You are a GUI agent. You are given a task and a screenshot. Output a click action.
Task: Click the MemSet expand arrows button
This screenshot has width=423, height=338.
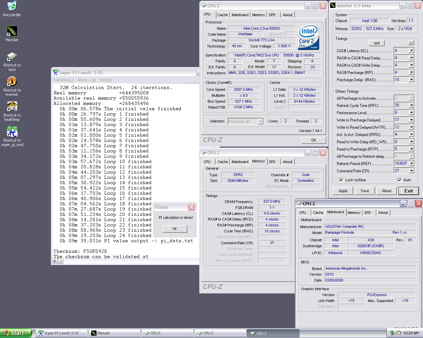point(411,43)
